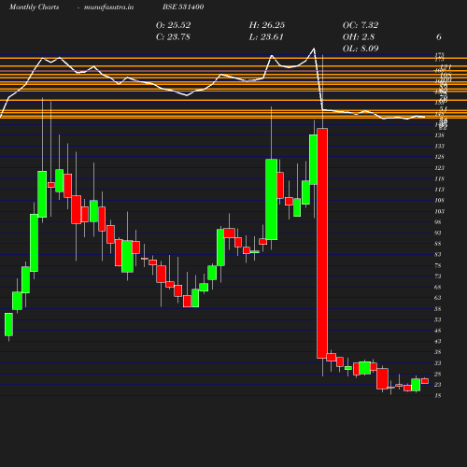Click price axis label 138

[x=439, y=135]
